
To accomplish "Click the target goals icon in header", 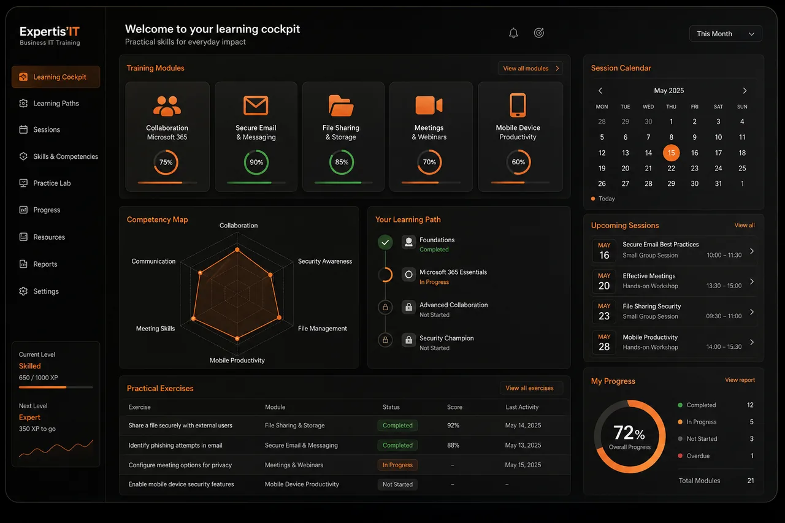I will (538, 33).
